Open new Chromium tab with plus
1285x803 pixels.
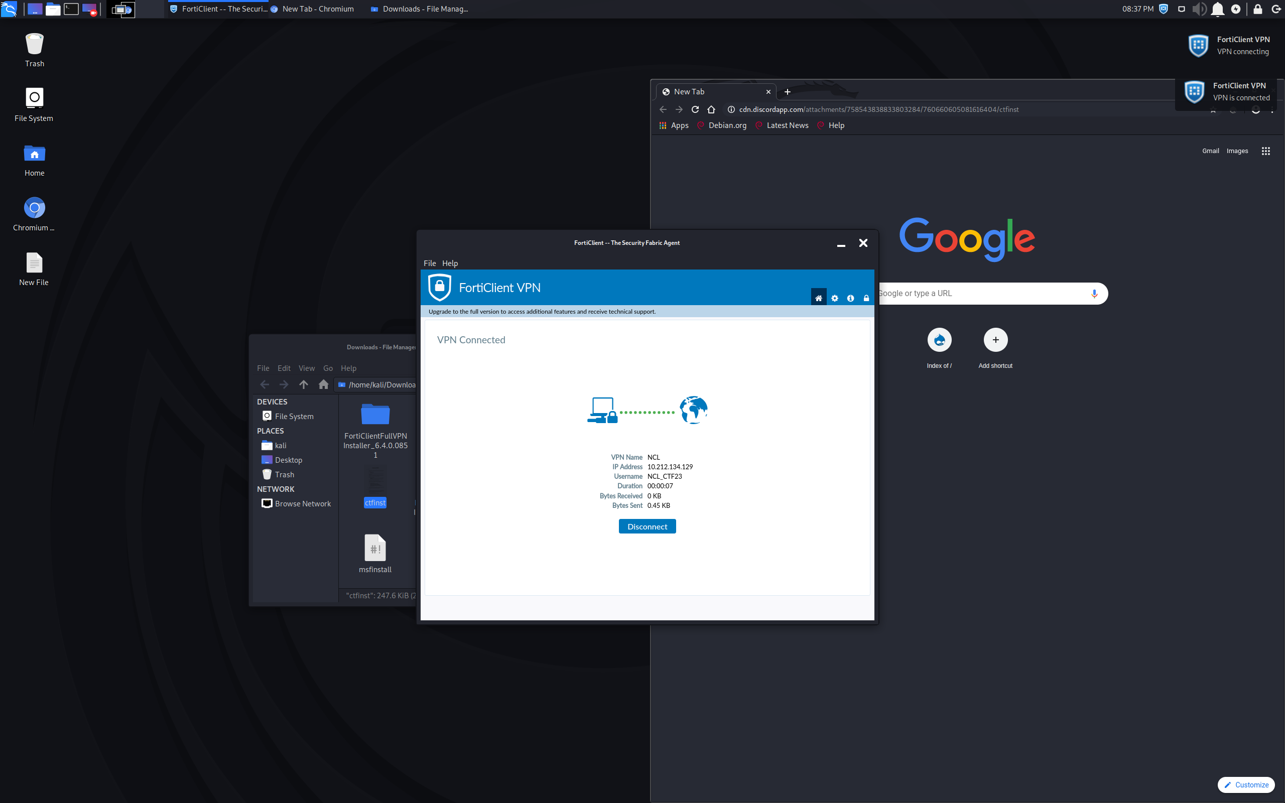tap(787, 92)
